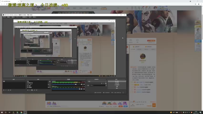Add a new scene in OBS scenes panel
This screenshot has width=203, height=114.
4,90
